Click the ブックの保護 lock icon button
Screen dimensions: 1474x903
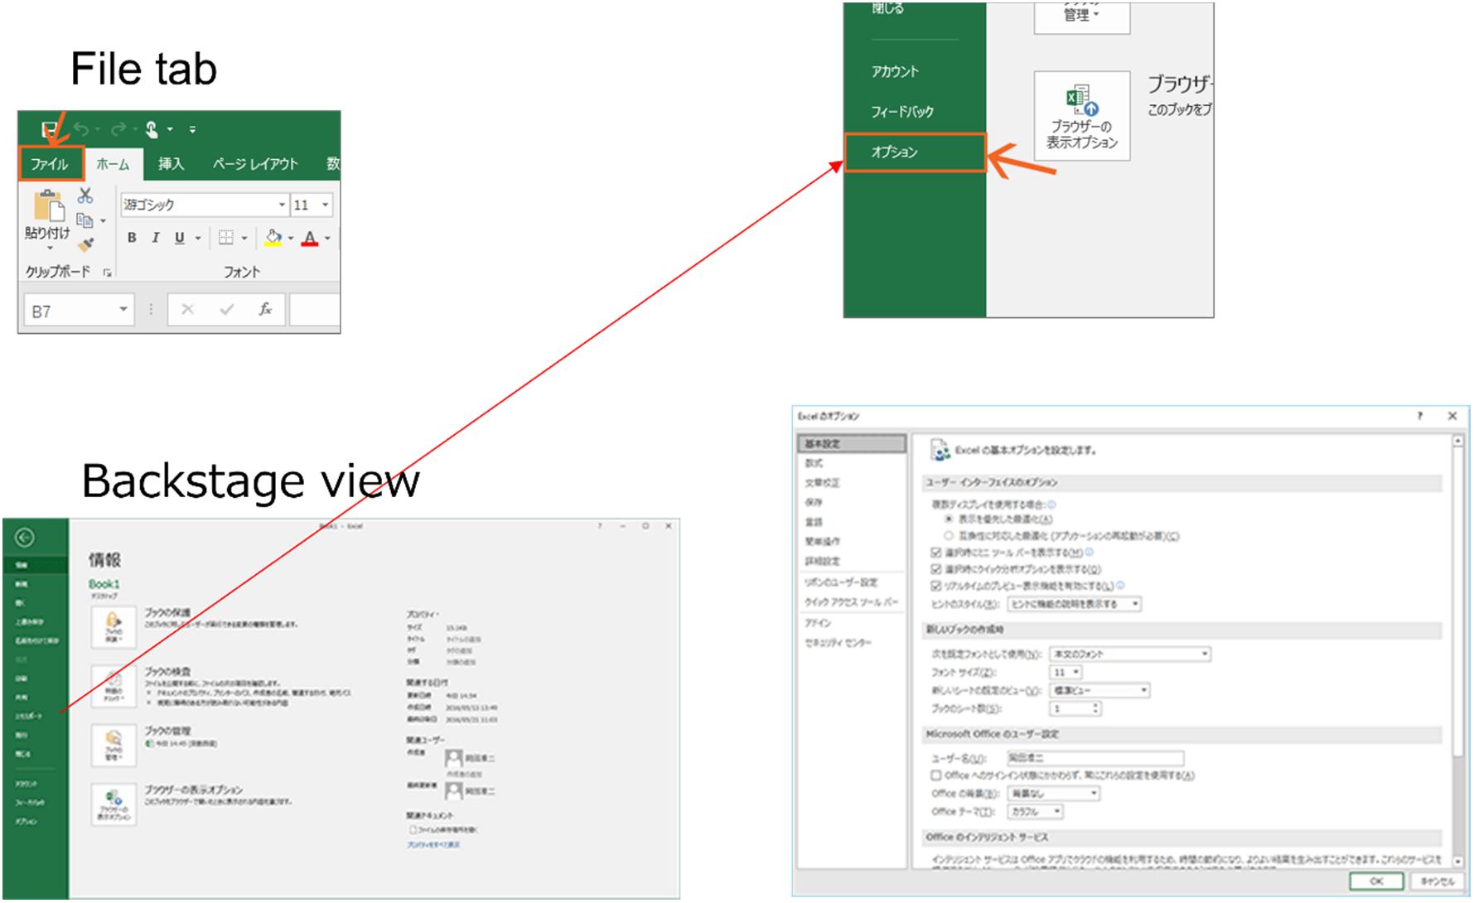tap(114, 627)
